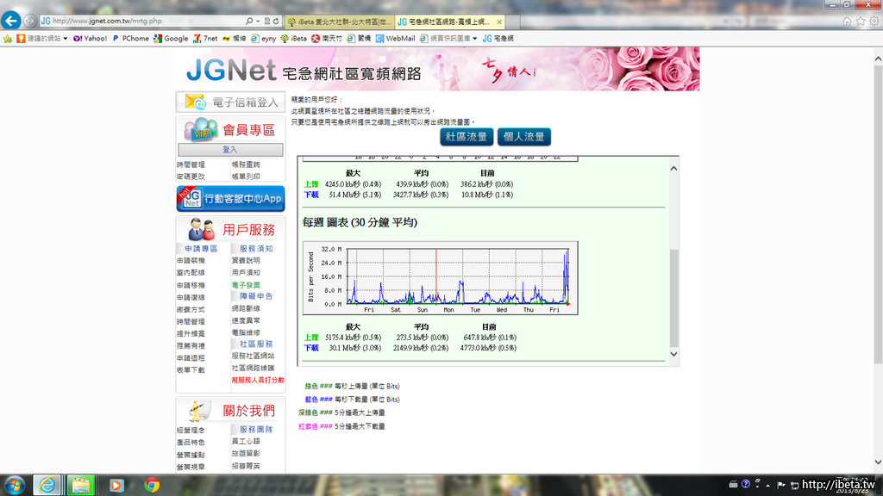Click the Windows Start orb
Image resolution: width=883 pixels, height=496 pixels.
pyautogui.click(x=16, y=485)
